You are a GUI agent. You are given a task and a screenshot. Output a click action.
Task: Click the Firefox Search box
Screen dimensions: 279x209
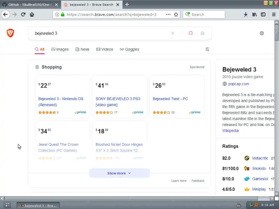pos(204,14)
